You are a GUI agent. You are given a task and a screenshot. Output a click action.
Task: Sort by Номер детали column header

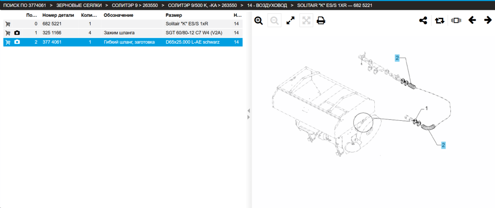pyautogui.click(x=58, y=15)
